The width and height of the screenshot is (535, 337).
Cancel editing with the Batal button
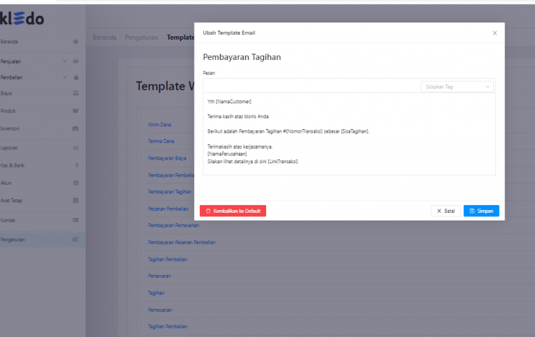tap(446, 211)
